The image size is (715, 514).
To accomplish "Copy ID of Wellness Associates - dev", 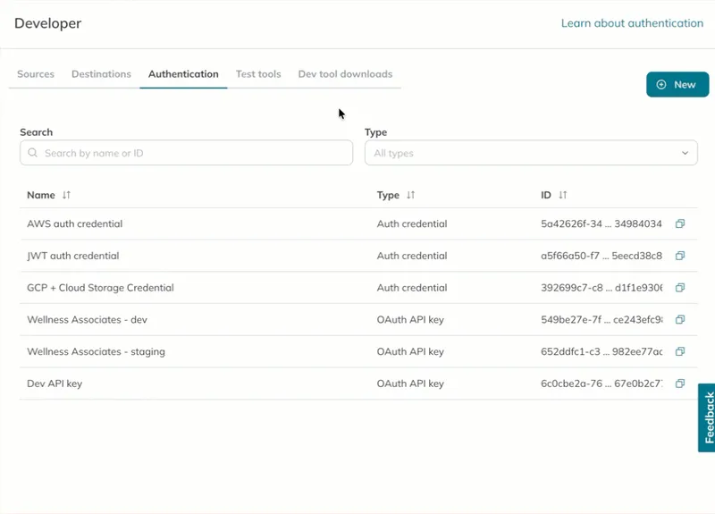I will [680, 319].
